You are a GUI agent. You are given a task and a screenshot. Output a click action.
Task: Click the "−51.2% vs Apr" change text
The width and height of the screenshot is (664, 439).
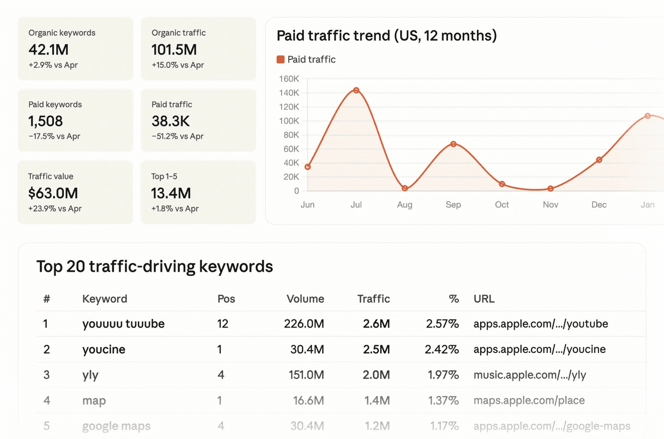pyautogui.click(x=178, y=137)
